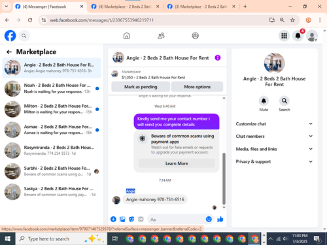Expand Customize chat section
This screenshot has height=245, width=327.
tap(274, 123)
